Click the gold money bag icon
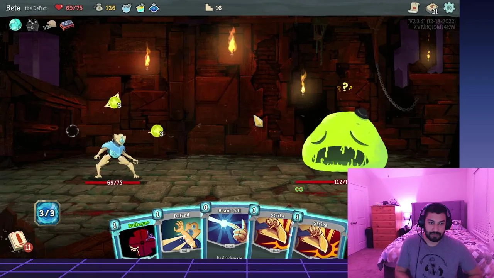The height and width of the screenshot is (278, 494). coord(99,8)
